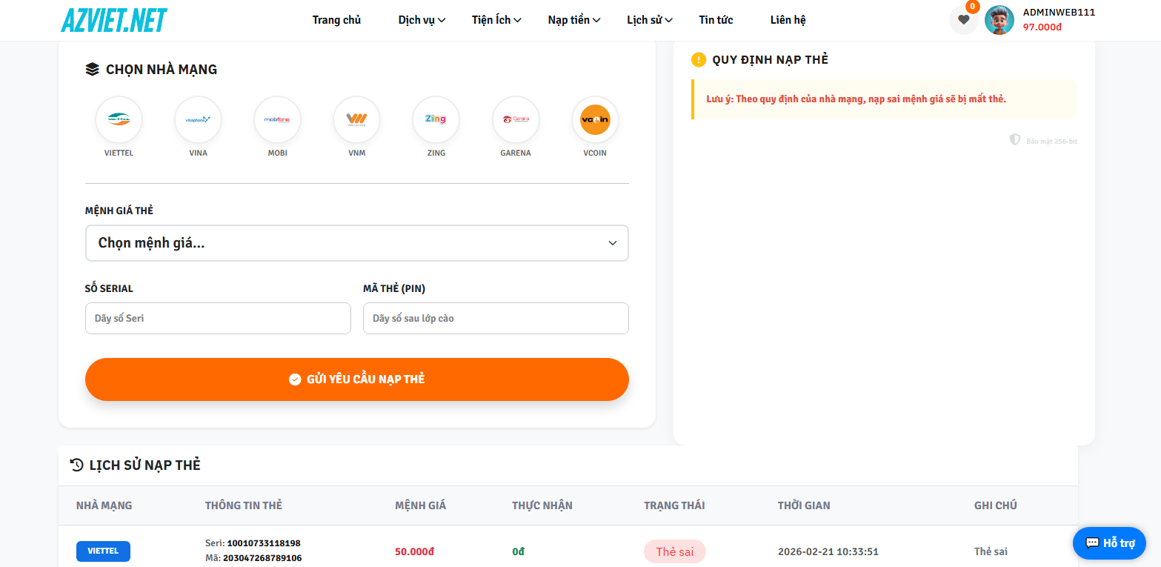Select the VCOIN card icon

click(x=595, y=119)
